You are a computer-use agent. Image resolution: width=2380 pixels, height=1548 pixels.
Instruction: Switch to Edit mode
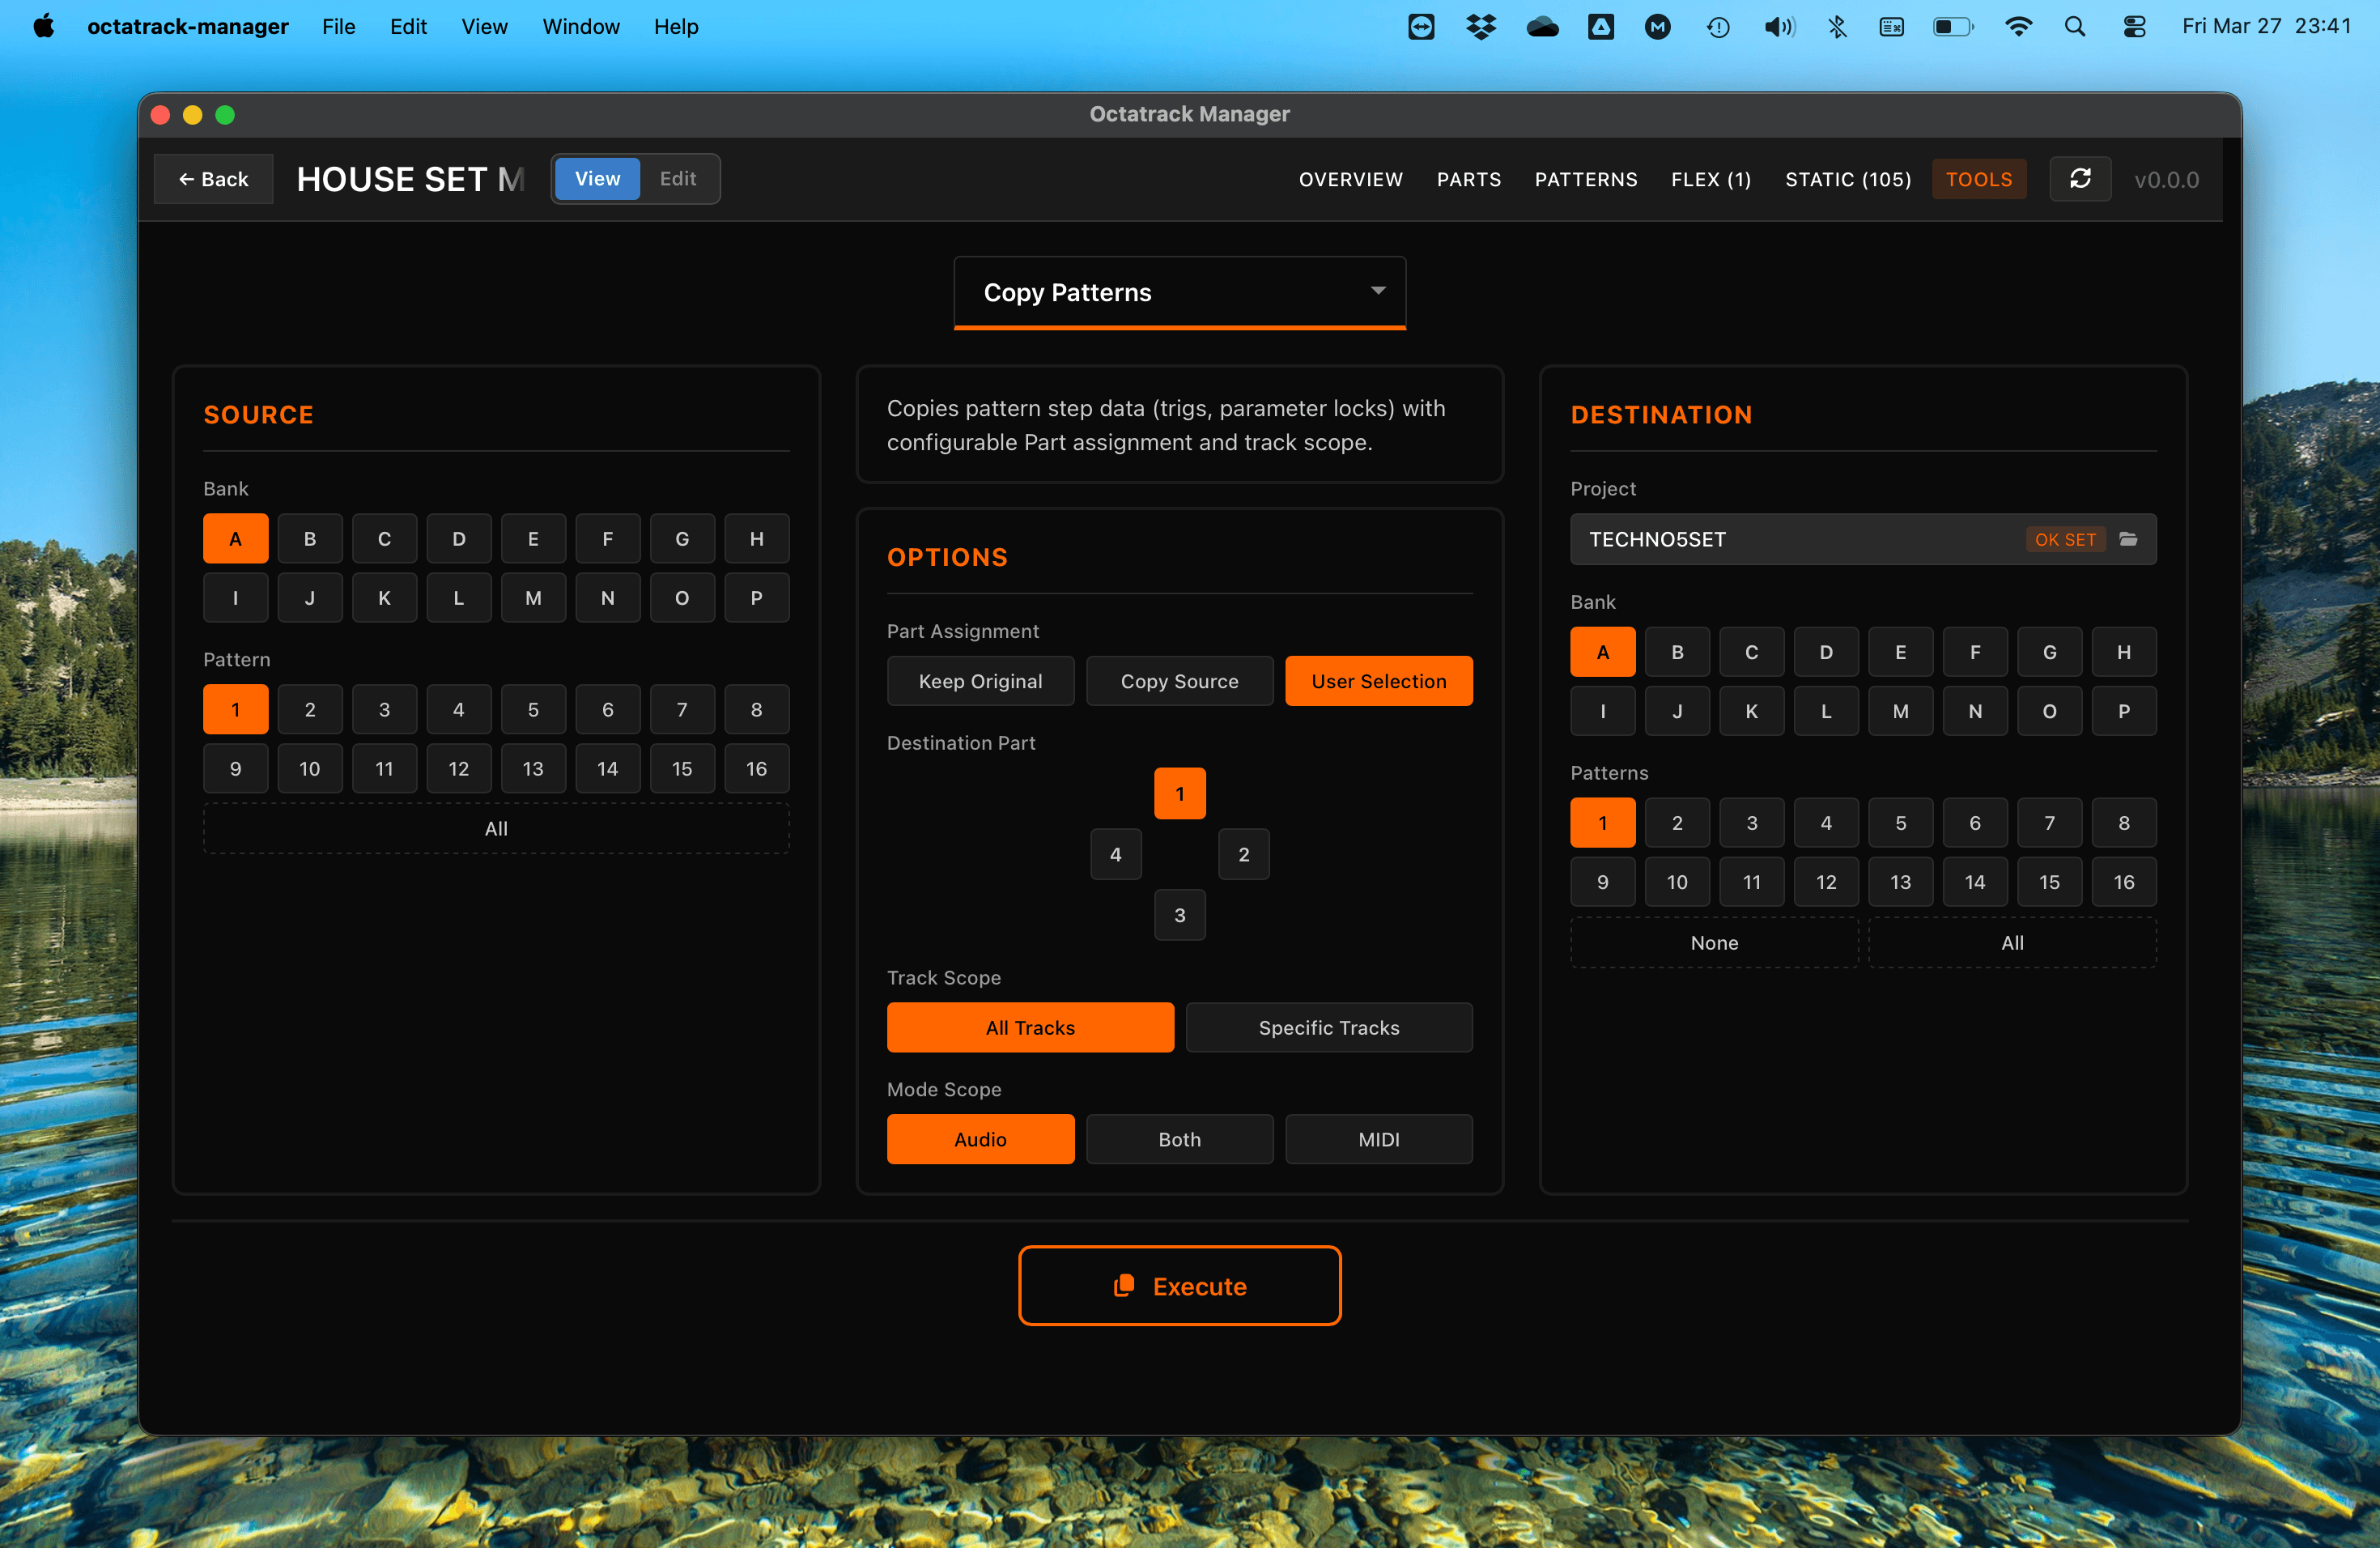(678, 179)
